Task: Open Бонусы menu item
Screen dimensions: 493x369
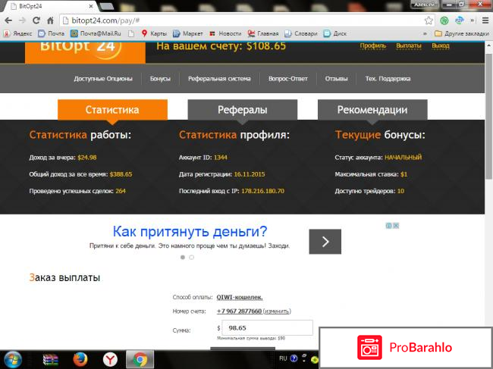Action: point(160,79)
